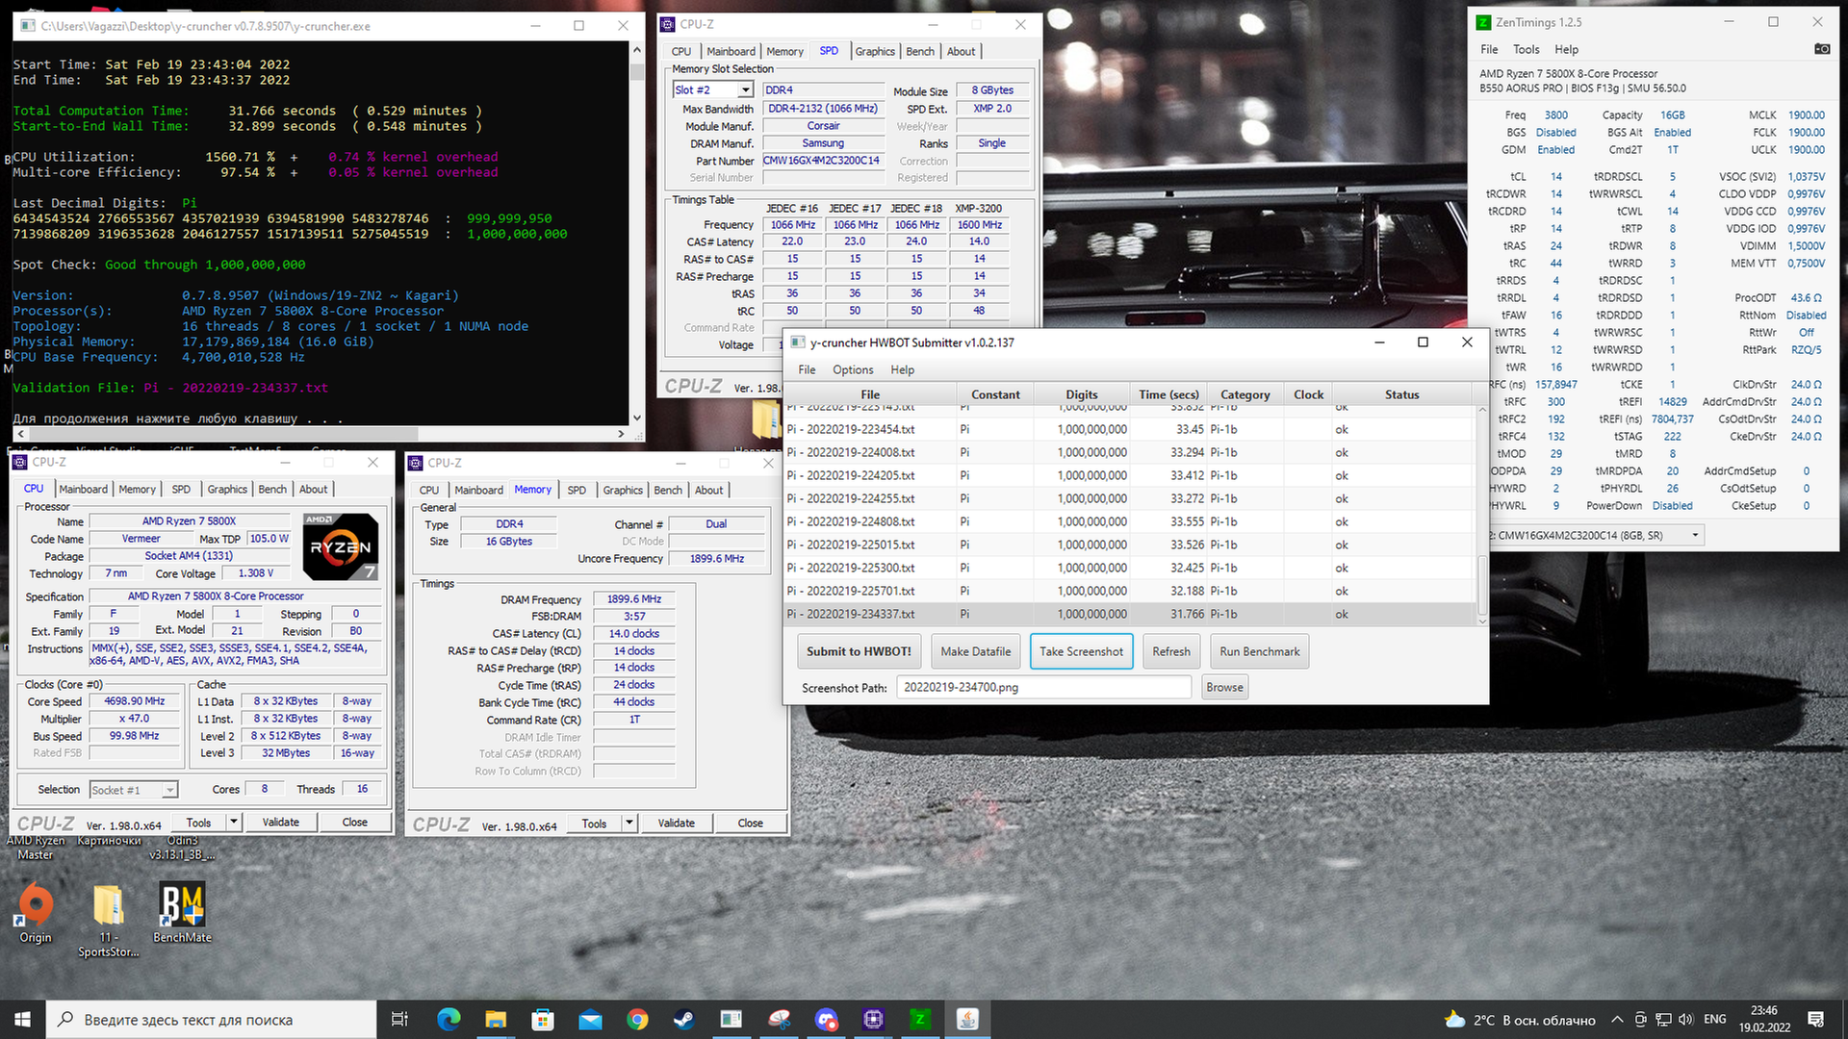Click the Make Datafile button
The image size is (1848, 1039).
tap(976, 651)
